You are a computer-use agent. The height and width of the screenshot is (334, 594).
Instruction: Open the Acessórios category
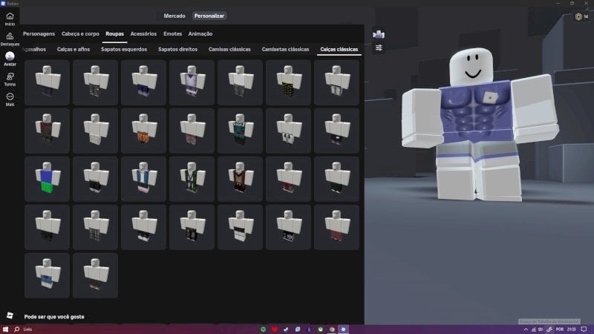[143, 33]
